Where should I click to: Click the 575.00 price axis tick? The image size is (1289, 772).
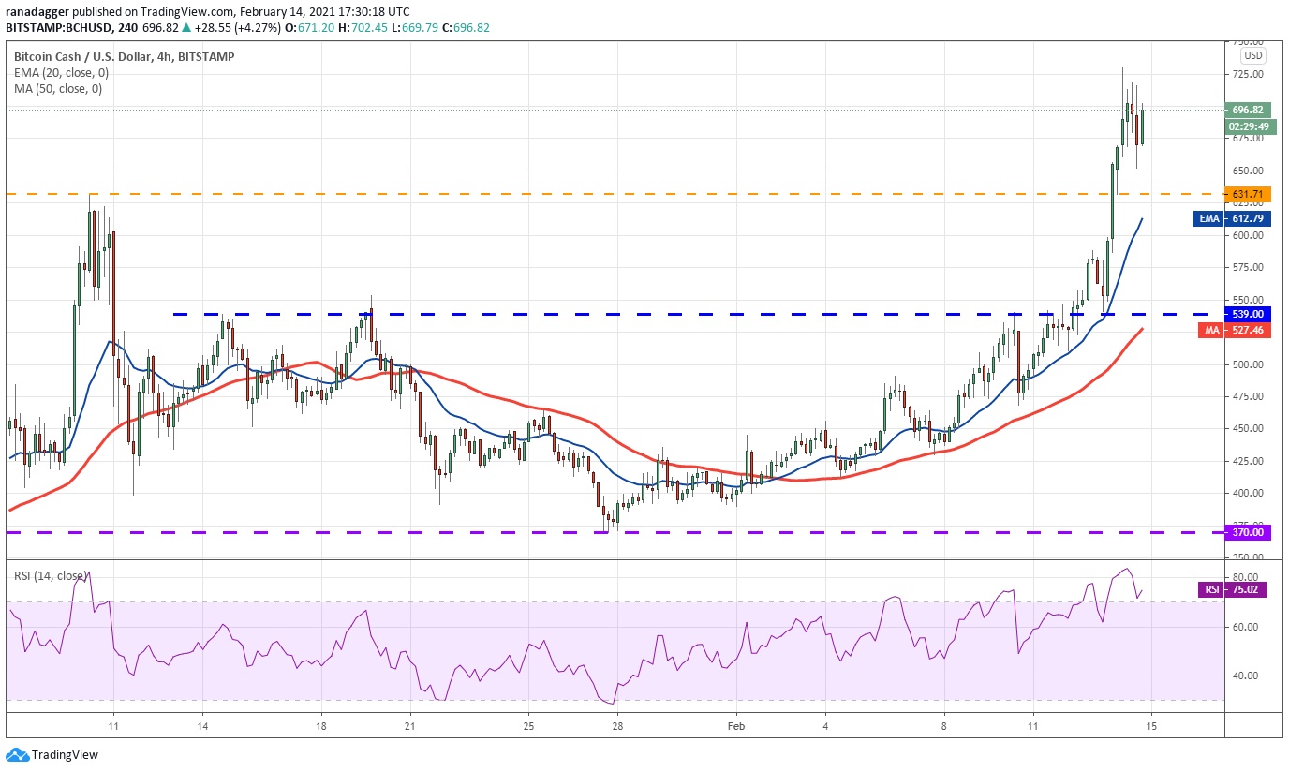[x=1248, y=267]
